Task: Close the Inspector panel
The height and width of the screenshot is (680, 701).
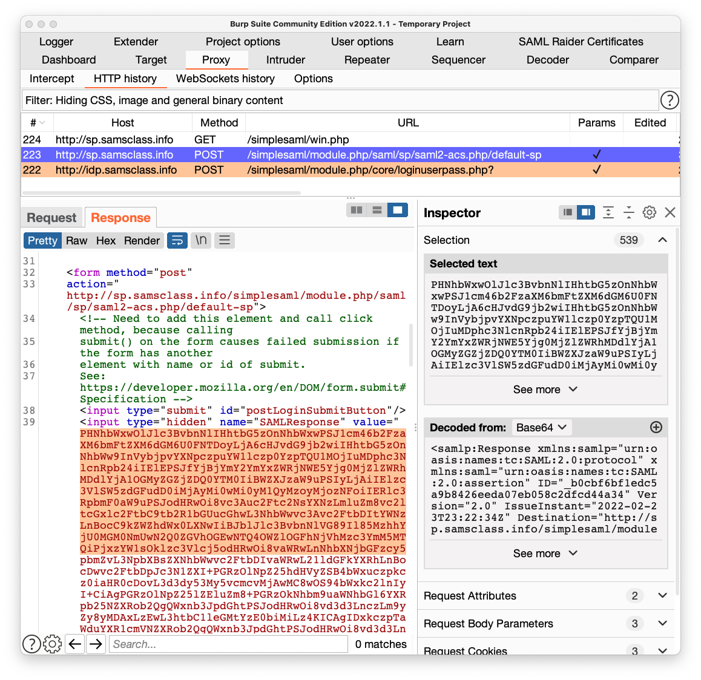Action: (x=670, y=212)
